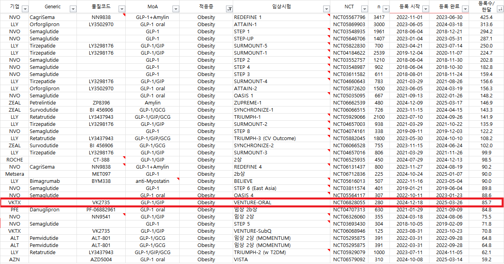This screenshot has height=264, width=504.
Task: Click the 313.6 monthly enrollment cell
Action: coord(486,25)
